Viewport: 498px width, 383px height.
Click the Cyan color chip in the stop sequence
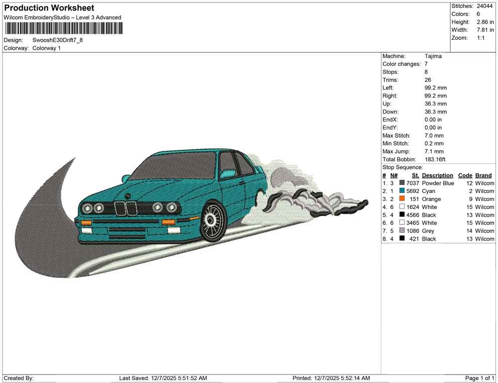click(401, 191)
